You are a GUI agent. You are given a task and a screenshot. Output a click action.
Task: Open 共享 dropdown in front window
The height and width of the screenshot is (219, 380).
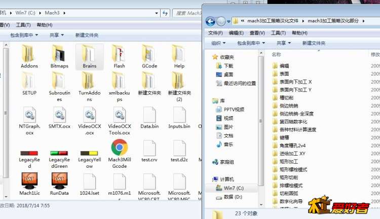pos(284,43)
